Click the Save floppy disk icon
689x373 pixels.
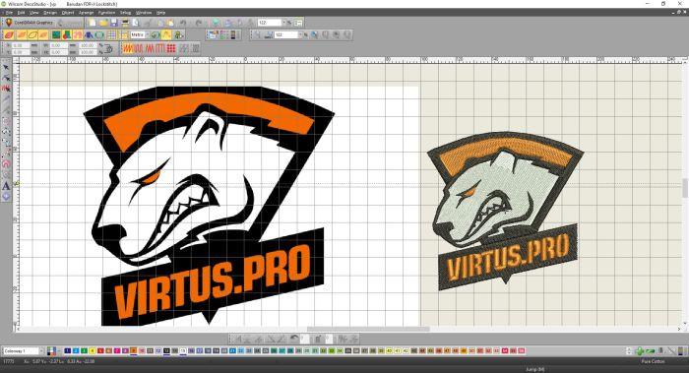point(114,23)
